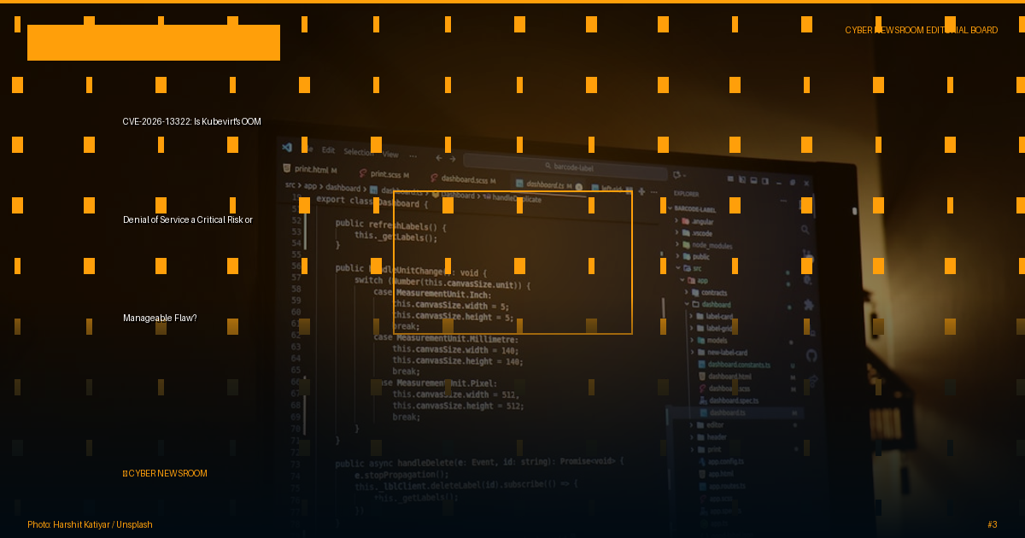
Task: Click the back navigation arrow in the VS Code title bar
Action: tap(439, 158)
